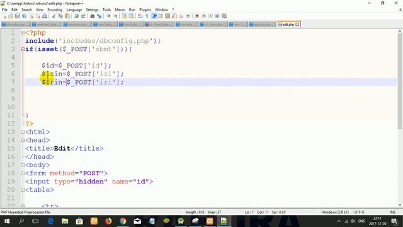Toggle file monitoring with the eye icon
This screenshot has width=403, height=227.
(x=188, y=16)
